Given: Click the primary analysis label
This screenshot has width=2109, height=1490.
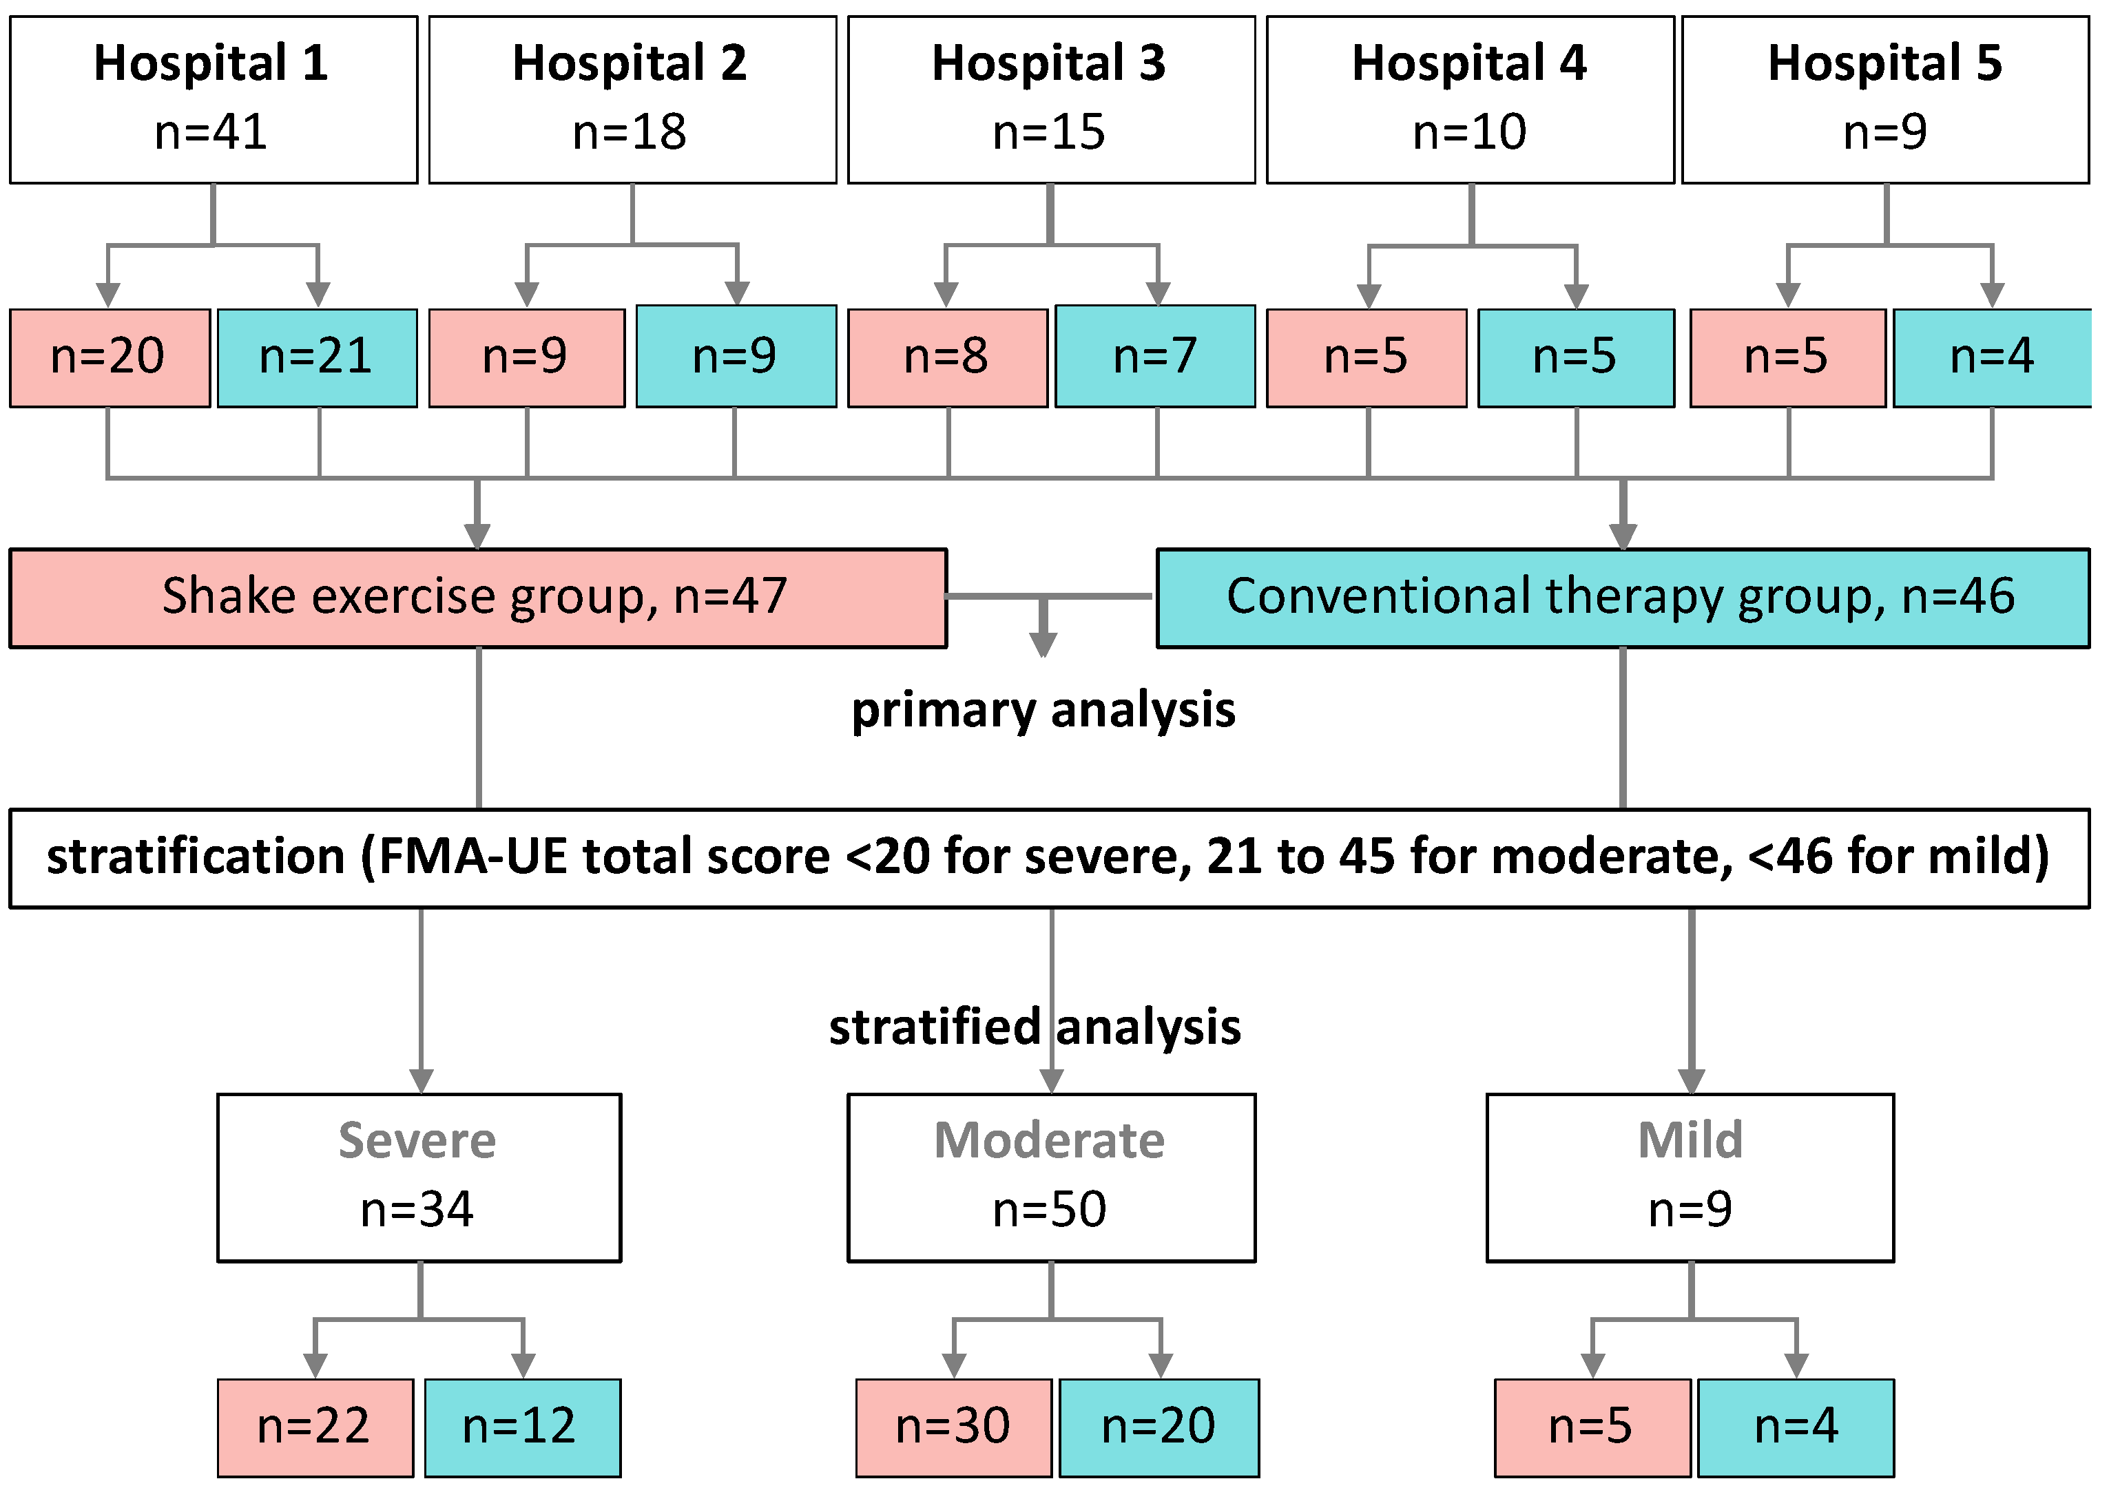Looking at the screenshot, I should tap(1043, 711).
